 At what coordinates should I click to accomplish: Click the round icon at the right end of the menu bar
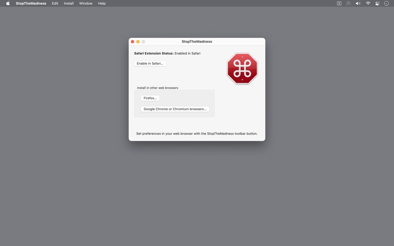pos(387,3)
